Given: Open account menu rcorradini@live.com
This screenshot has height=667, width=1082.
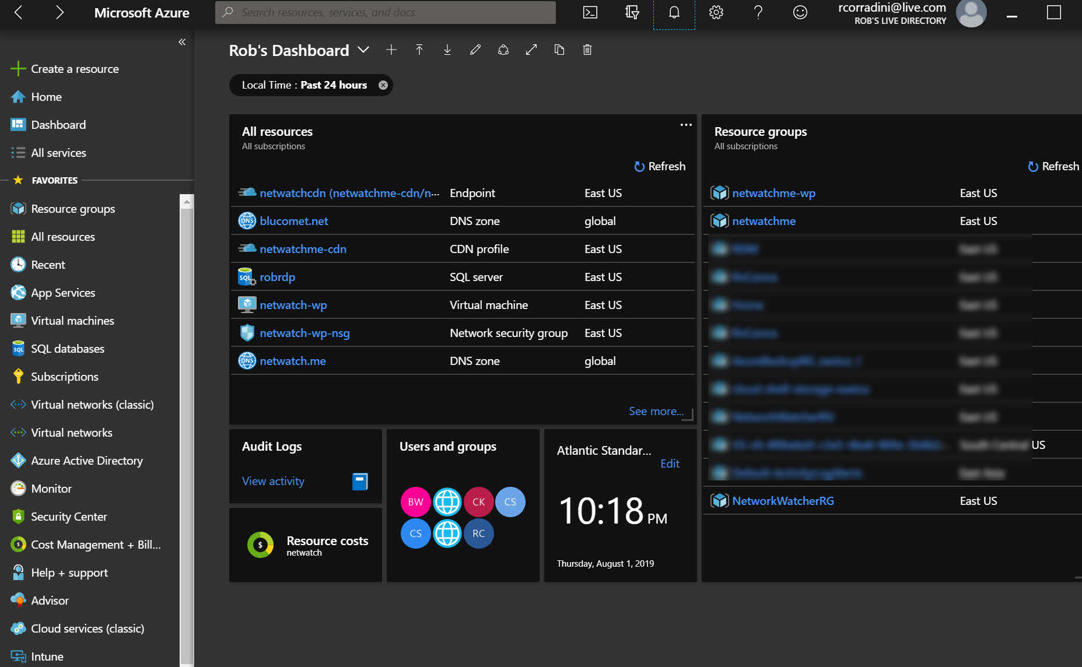Looking at the screenshot, I should pos(912,13).
